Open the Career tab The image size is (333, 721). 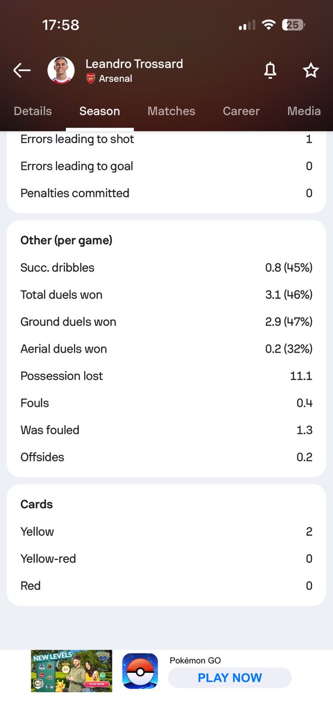(241, 111)
